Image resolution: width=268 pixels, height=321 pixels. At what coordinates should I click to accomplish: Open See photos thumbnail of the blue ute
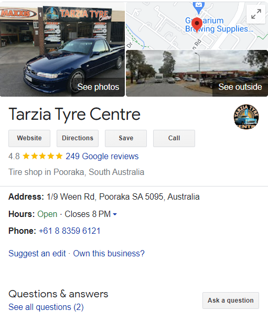point(62,49)
